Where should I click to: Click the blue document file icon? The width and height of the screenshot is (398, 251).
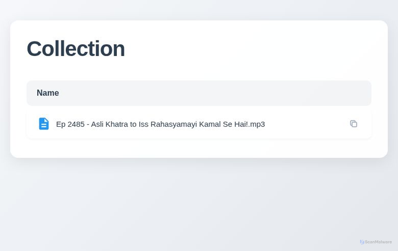click(44, 124)
